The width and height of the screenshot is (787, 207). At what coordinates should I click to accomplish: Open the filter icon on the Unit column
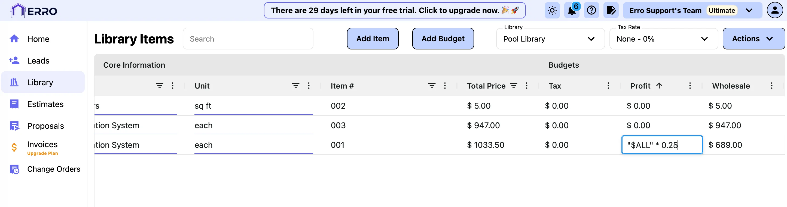295,86
